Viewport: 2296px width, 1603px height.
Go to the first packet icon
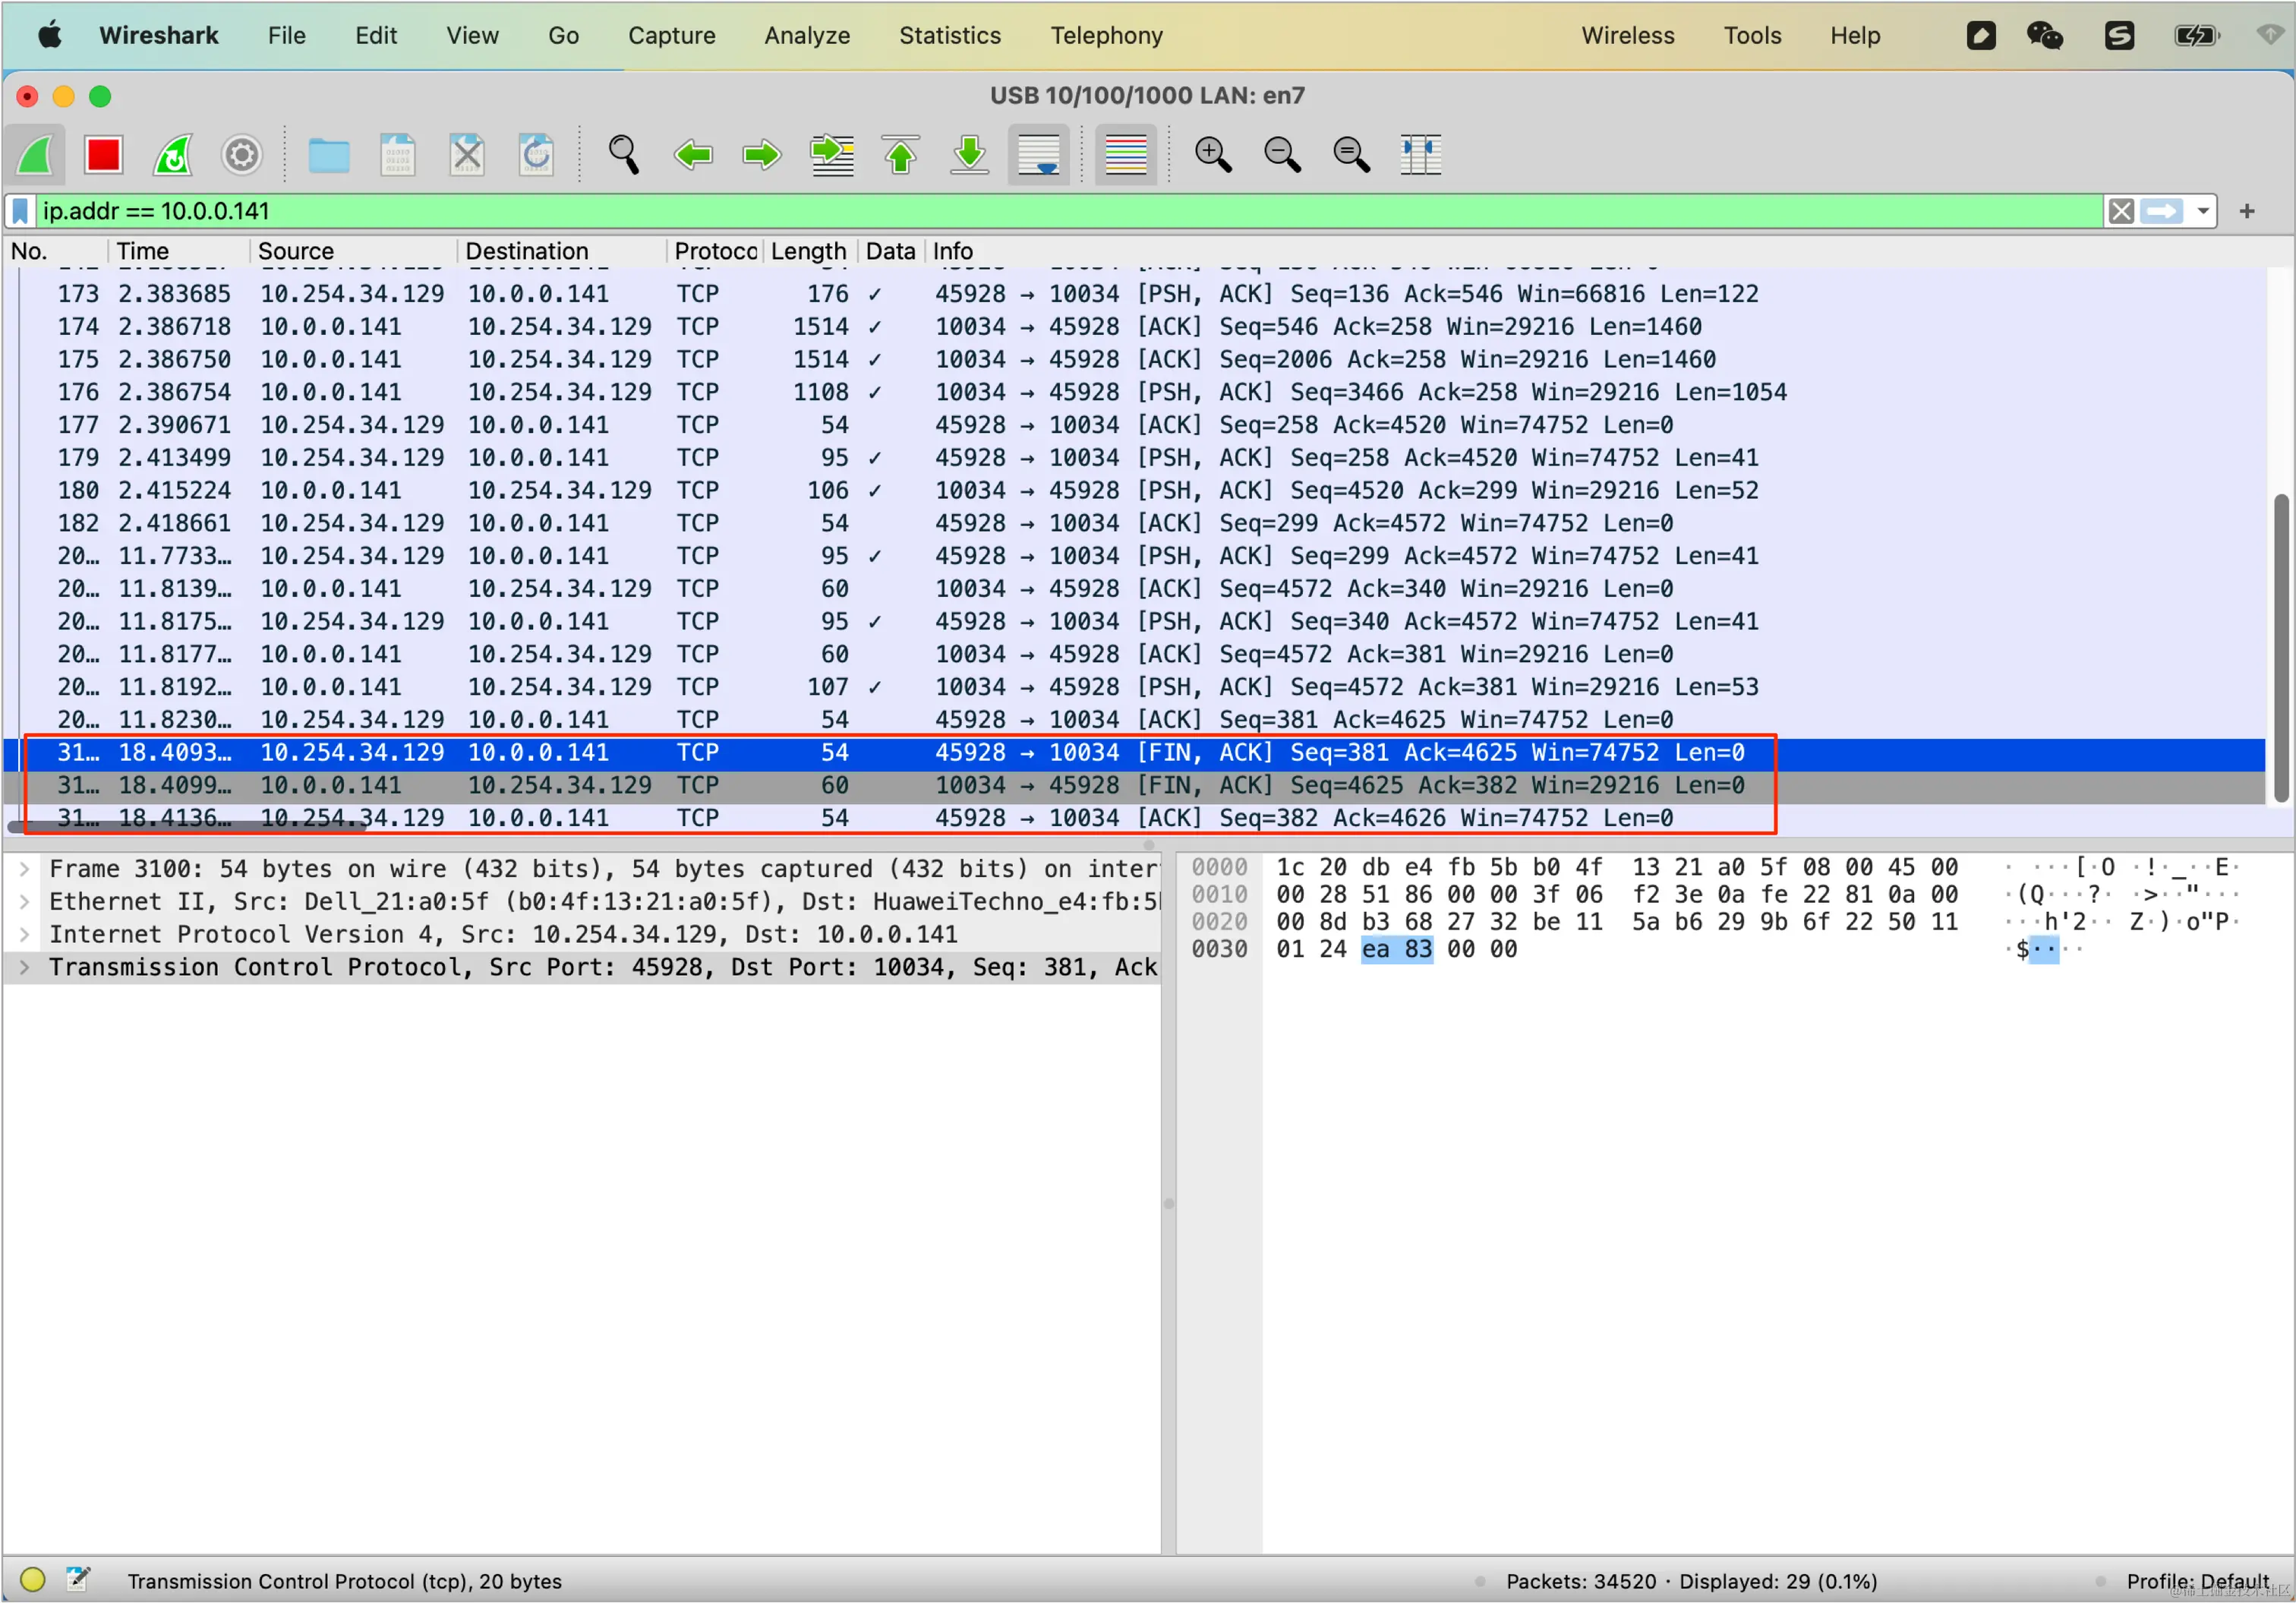click(900, 155)
